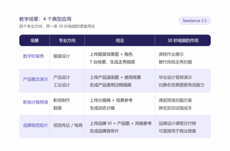Viewport: 230px width, 151px height.
Task: Click the 产品设计 text
Action: 62,77
